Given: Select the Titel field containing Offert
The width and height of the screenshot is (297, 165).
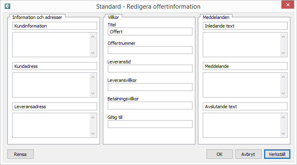Looking at the screenshot, I should [150, 32].
